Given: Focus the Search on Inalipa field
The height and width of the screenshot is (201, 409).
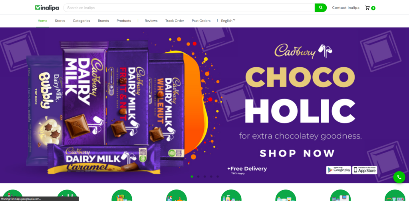Looking at the screenshot, I should tap(189, 8).
